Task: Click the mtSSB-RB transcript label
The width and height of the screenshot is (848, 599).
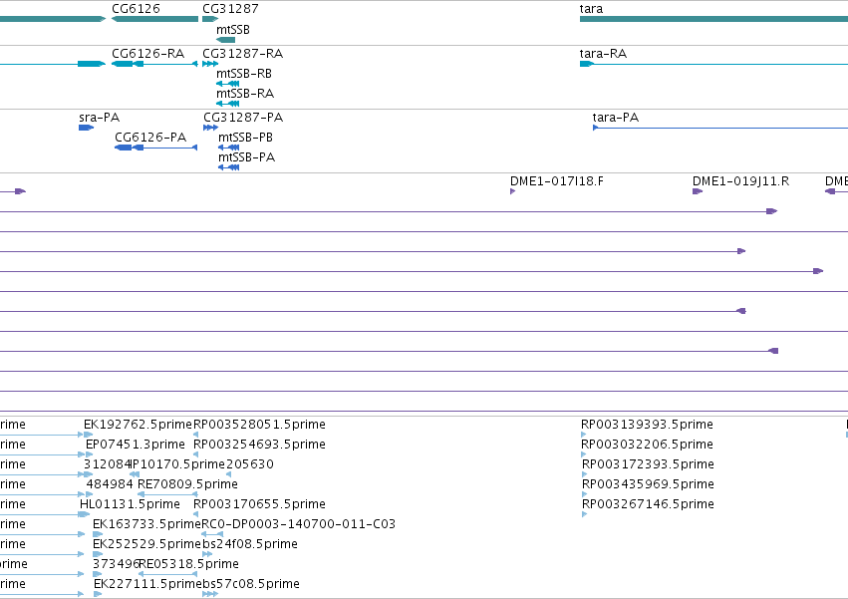Action: (244, 74)
